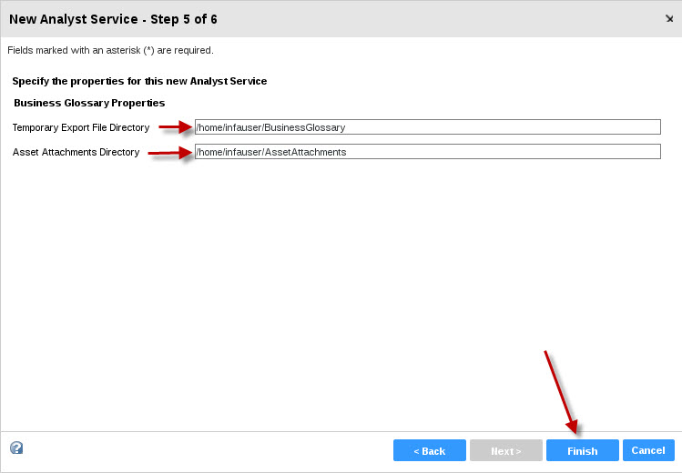Finish the Analyst Service wizard
Image resolution: width=682 pixels, height=473 pixels.
[x=583, y=450]
